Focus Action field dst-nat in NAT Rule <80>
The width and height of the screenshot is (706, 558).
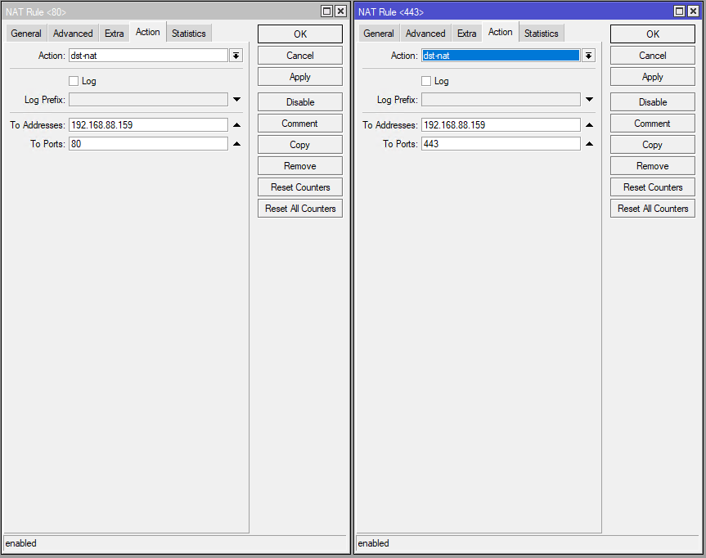point(148,56)
